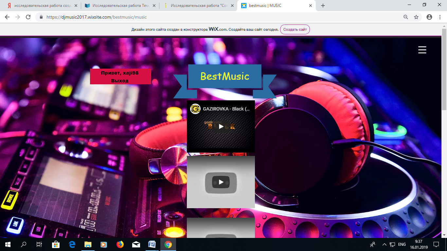View site security lock info
Viewport: 447px width, 251px height.
[x=41, y=17]
